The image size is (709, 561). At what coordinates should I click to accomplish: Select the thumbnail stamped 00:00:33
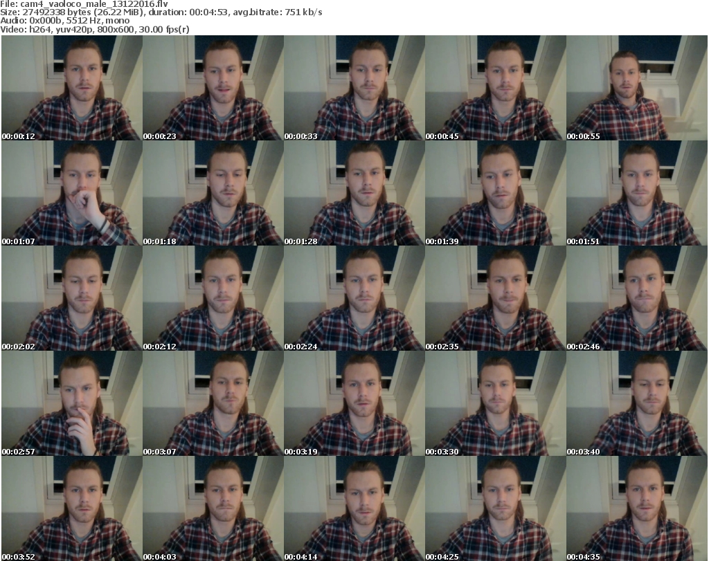tap(354, 88)
